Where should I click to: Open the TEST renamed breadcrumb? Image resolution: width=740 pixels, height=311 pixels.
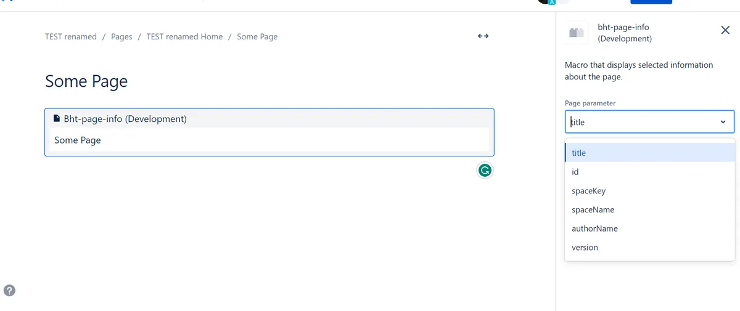coord(71,36)
